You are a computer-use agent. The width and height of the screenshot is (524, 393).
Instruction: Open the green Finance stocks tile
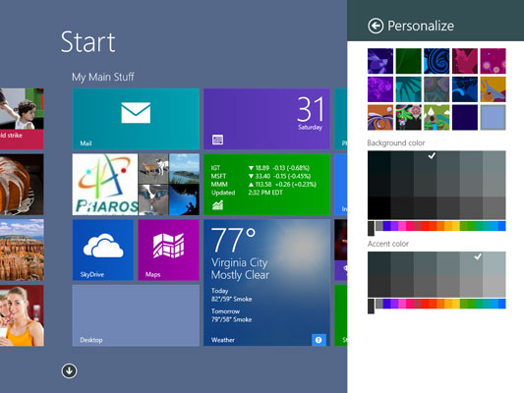pos(266,185)
